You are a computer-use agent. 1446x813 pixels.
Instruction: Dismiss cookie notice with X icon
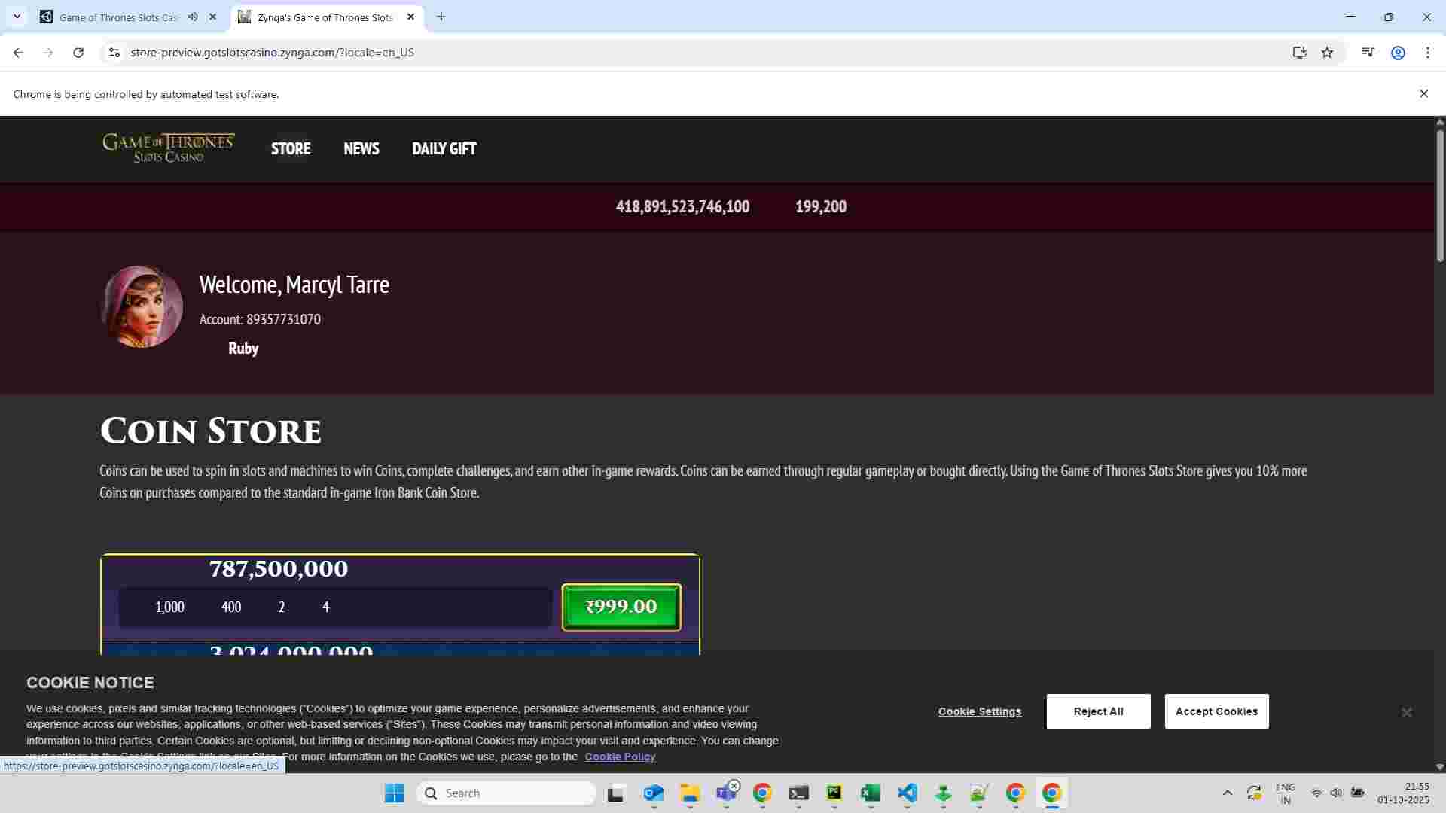point(1406,712)
